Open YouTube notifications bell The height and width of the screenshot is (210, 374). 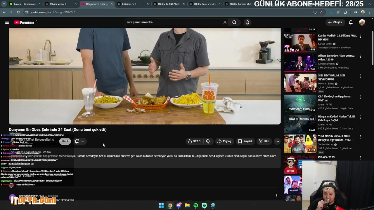(351, 22)
